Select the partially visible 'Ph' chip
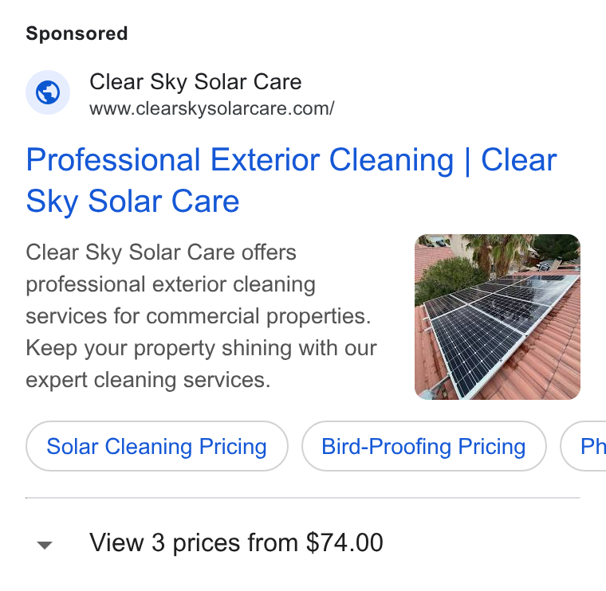This screenshot has width=606, height=591. click(584, 446)
